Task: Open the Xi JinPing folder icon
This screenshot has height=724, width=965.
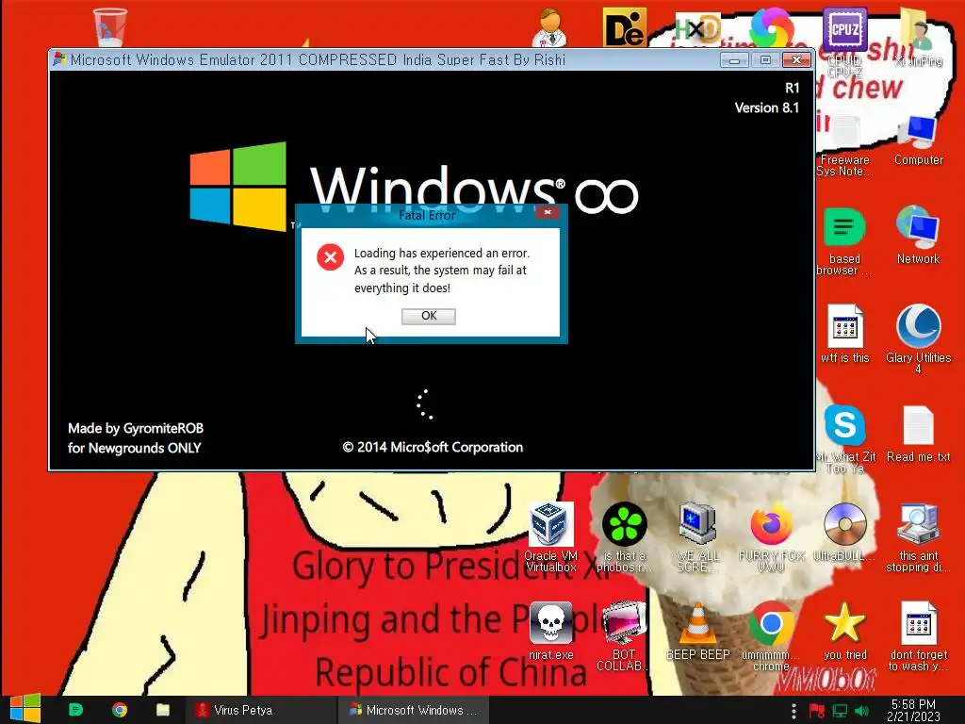Action: [x=918, y=37]
